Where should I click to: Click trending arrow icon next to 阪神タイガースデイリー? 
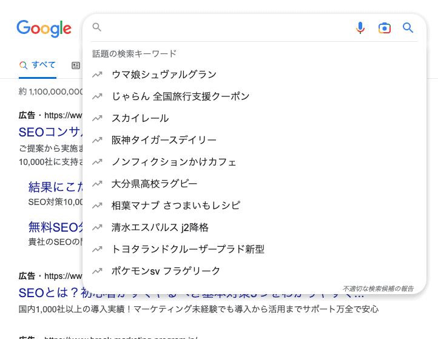97,140
